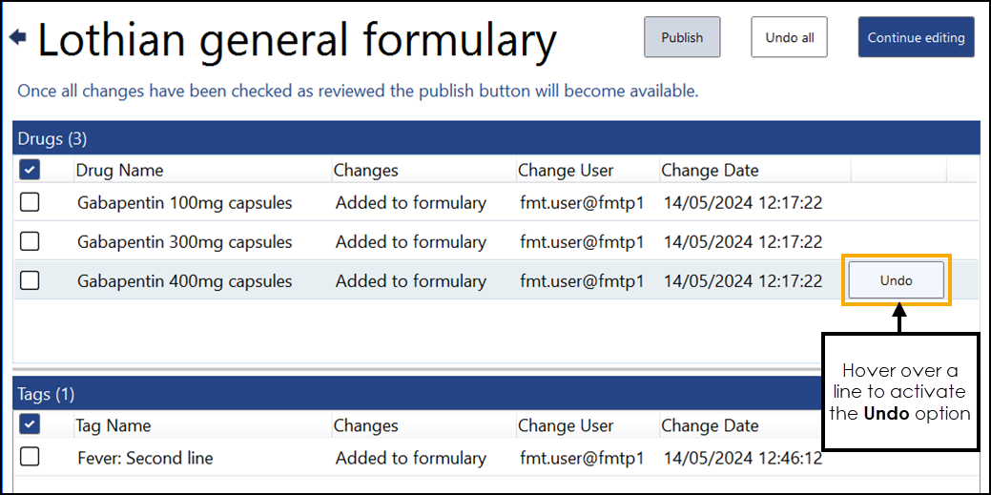
Task: Collapse the Drugs (3) section header
Action: pos(52,139)
